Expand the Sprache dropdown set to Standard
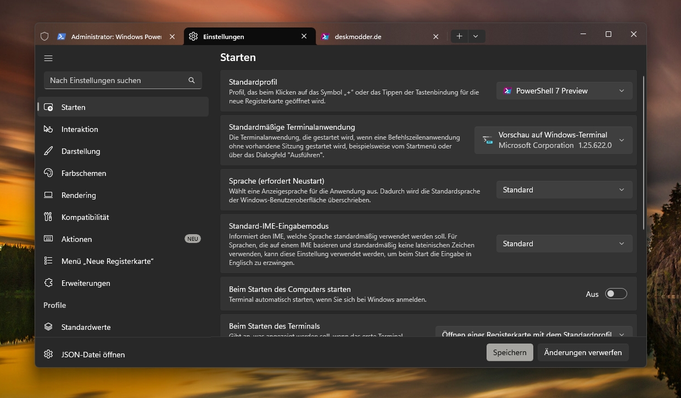This screenshot has width=681, height=398. (564, 190)
